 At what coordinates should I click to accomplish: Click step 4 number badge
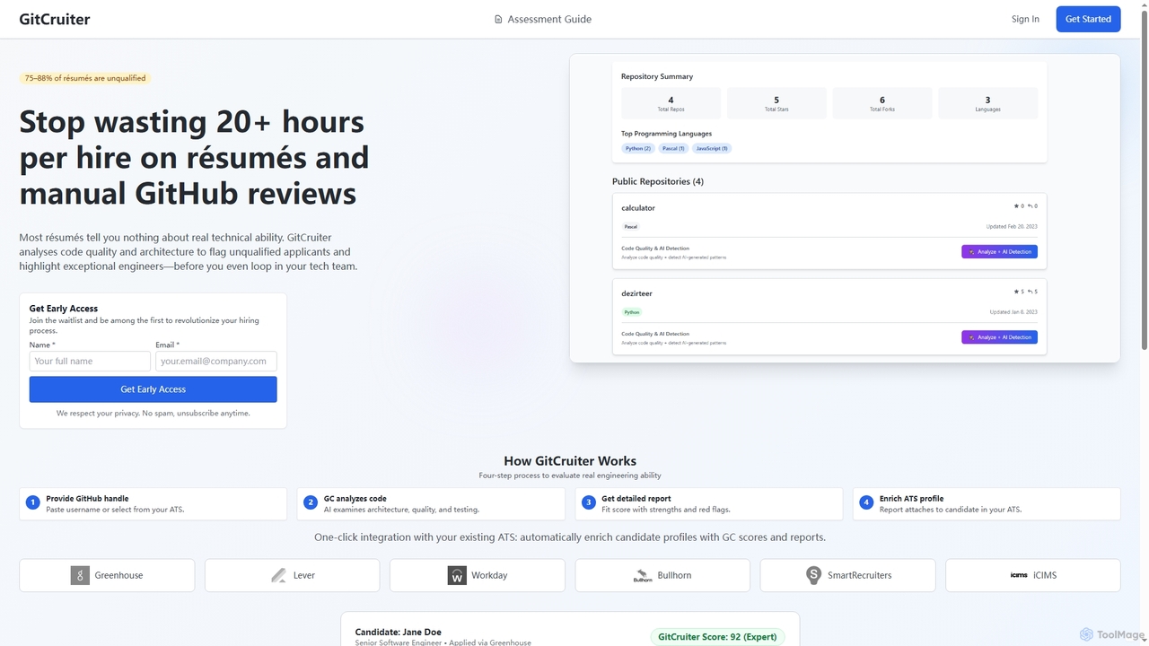(x=866, y=502)
